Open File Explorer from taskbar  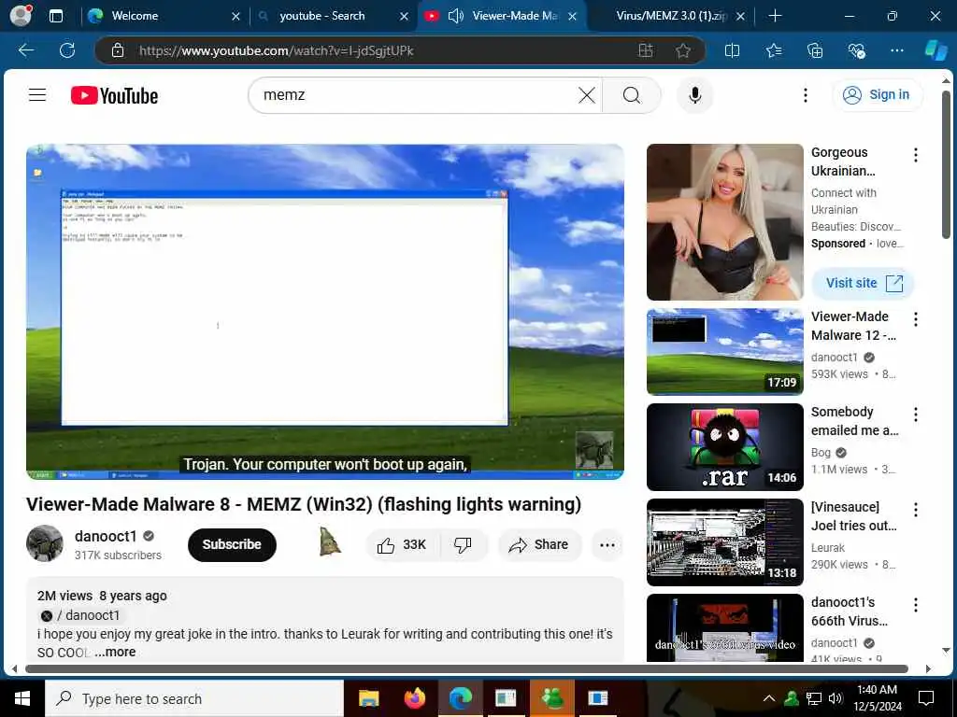coord(368,698)
